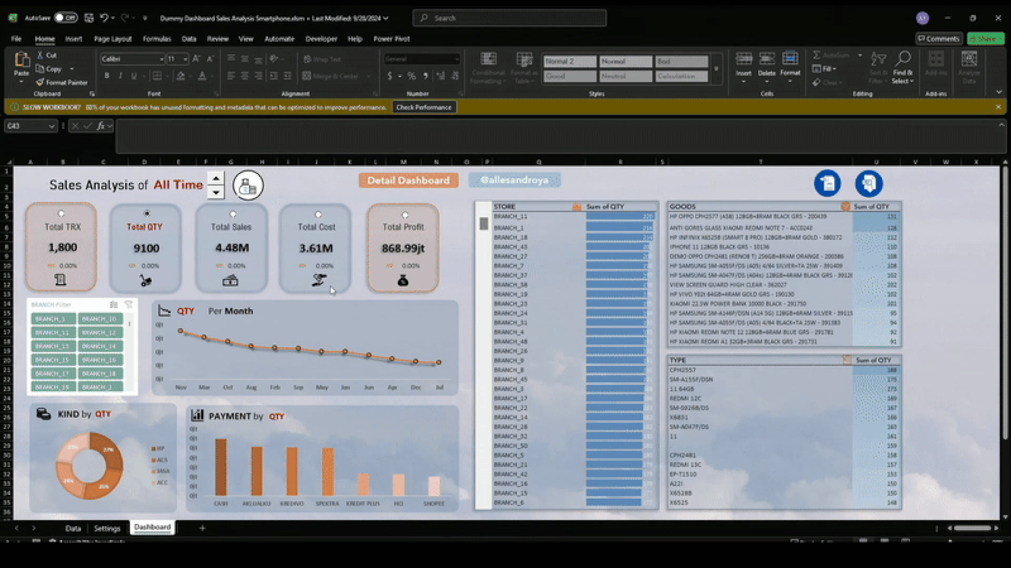Toggle Bold formatting in Font group

click(x=107, y=76)
